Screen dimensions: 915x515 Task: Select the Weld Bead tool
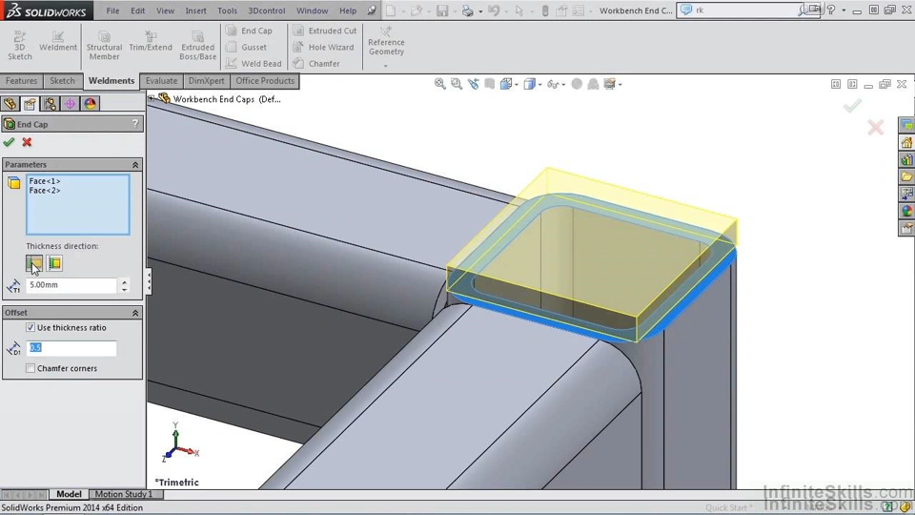[x=254, y=63]
